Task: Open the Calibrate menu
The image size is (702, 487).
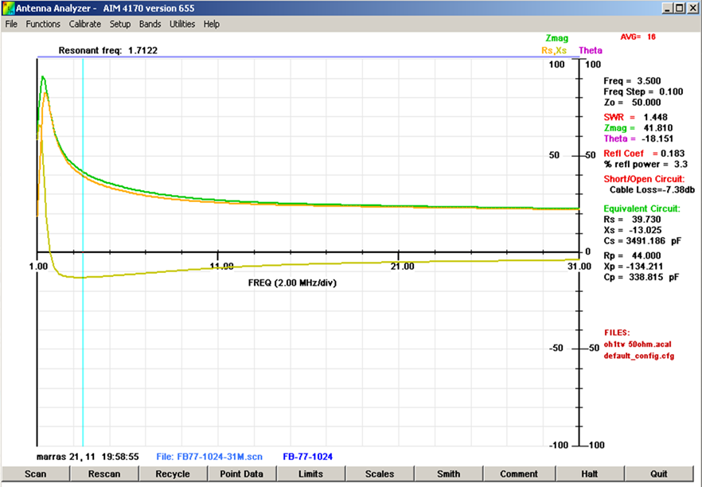Action: [x=84, y=24]
